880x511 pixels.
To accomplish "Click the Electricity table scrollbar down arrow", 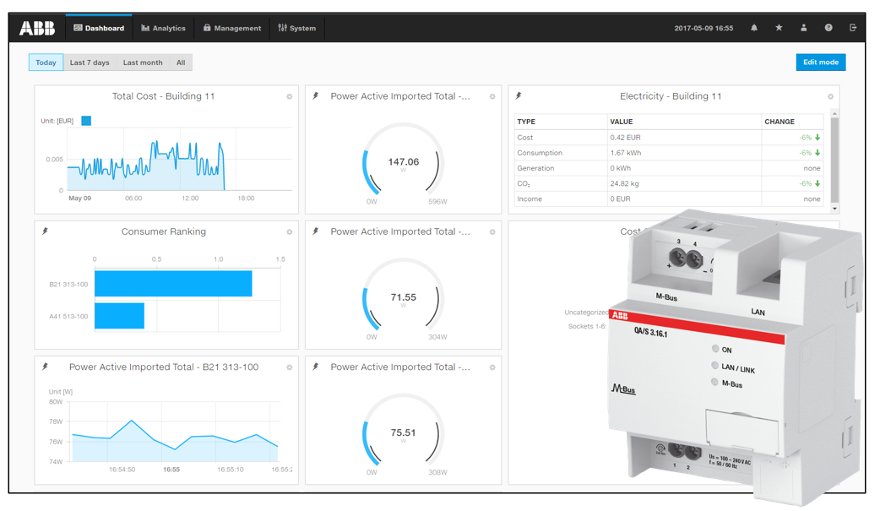I will 834,209.
